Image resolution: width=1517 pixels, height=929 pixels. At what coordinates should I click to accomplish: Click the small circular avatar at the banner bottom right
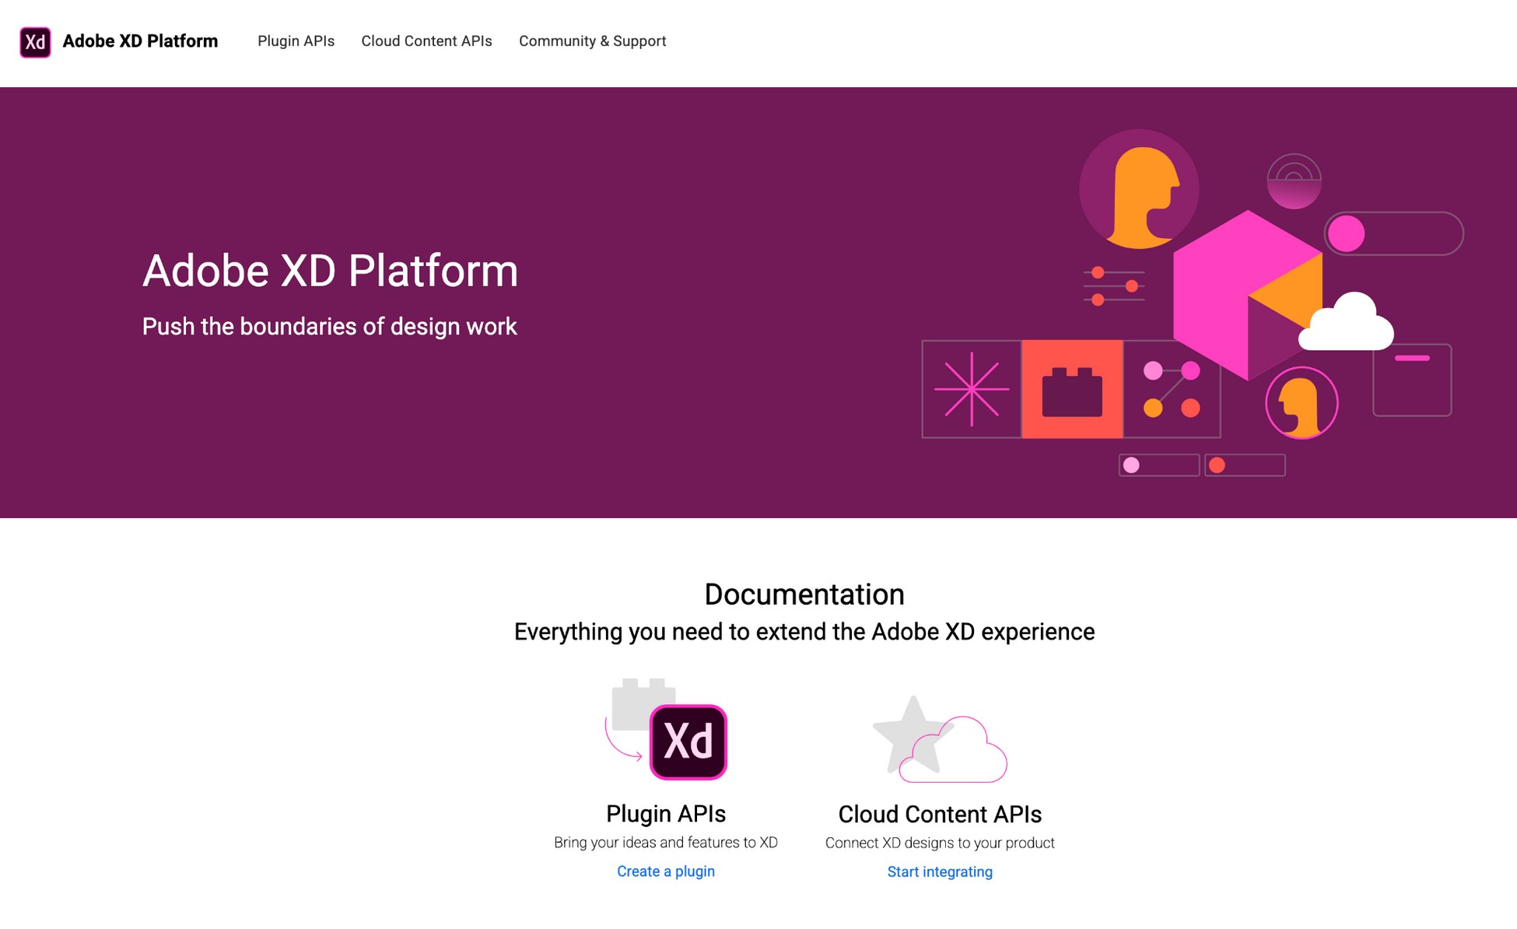click(x=1303, y=403)
